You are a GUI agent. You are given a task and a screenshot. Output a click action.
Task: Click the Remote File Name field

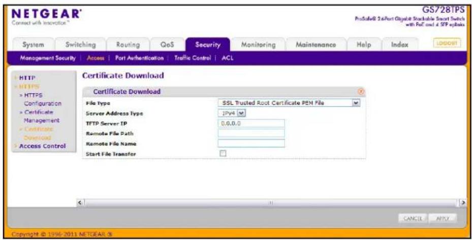coord(251,144)
